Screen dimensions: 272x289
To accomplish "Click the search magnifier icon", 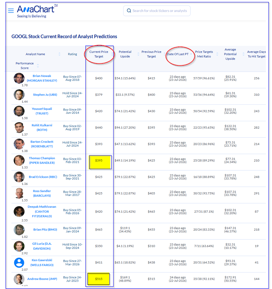I will [129, 11].
